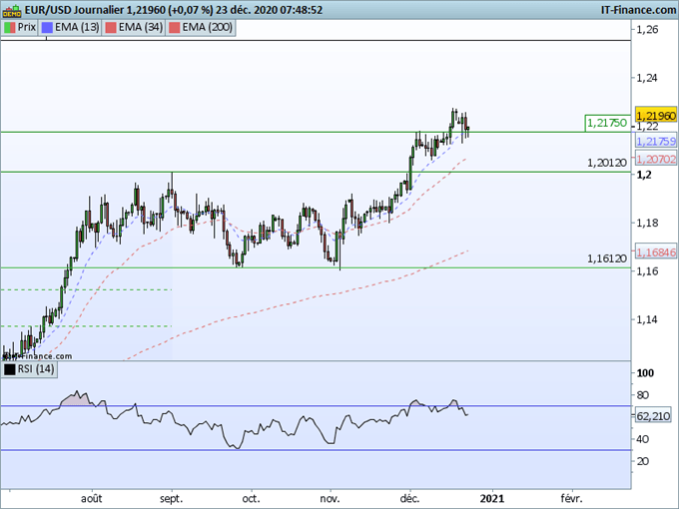Click the 62,210 RSI value tag
This screenshot has height=509, width=679.
(x=653, y=416)
